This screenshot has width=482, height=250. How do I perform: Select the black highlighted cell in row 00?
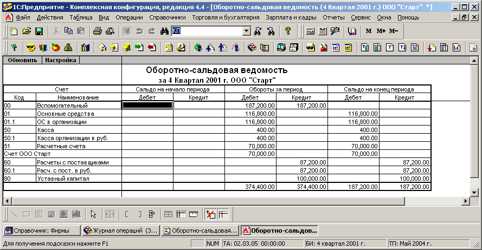(x=147, y=105)
